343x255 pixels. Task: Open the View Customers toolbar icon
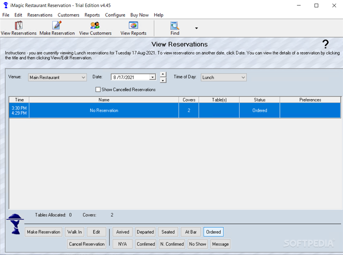95,25
